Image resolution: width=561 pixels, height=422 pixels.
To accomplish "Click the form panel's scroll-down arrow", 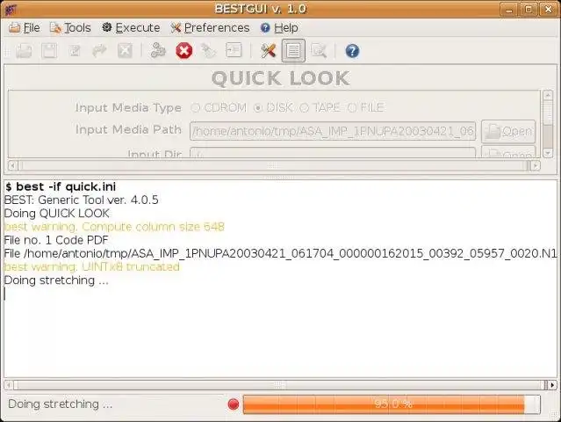I will [x=548, y=153].
